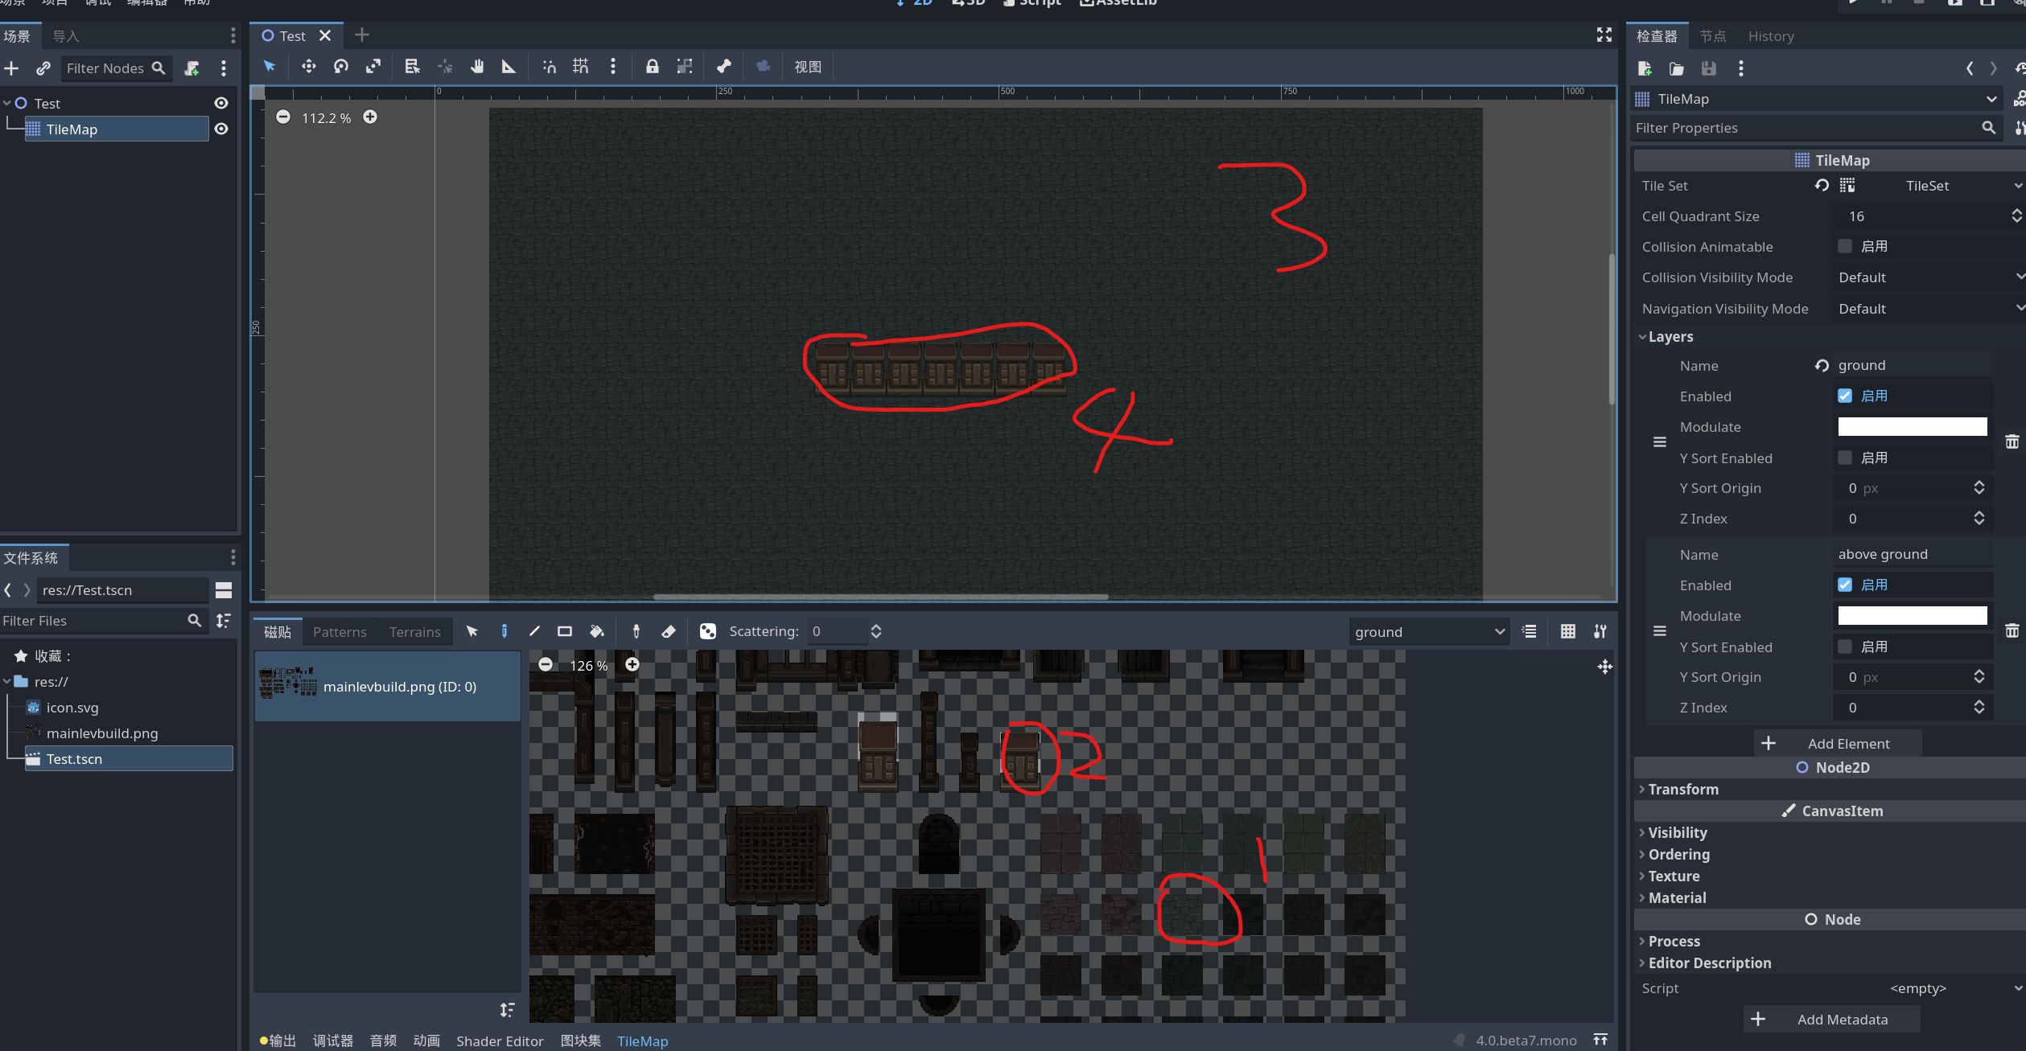The height and width of the screenshot is (1051, 2026).
Task: Select the Bucket fill tool in TileMap toolbar
Action: pyautogui.click(x=596, y=631)
